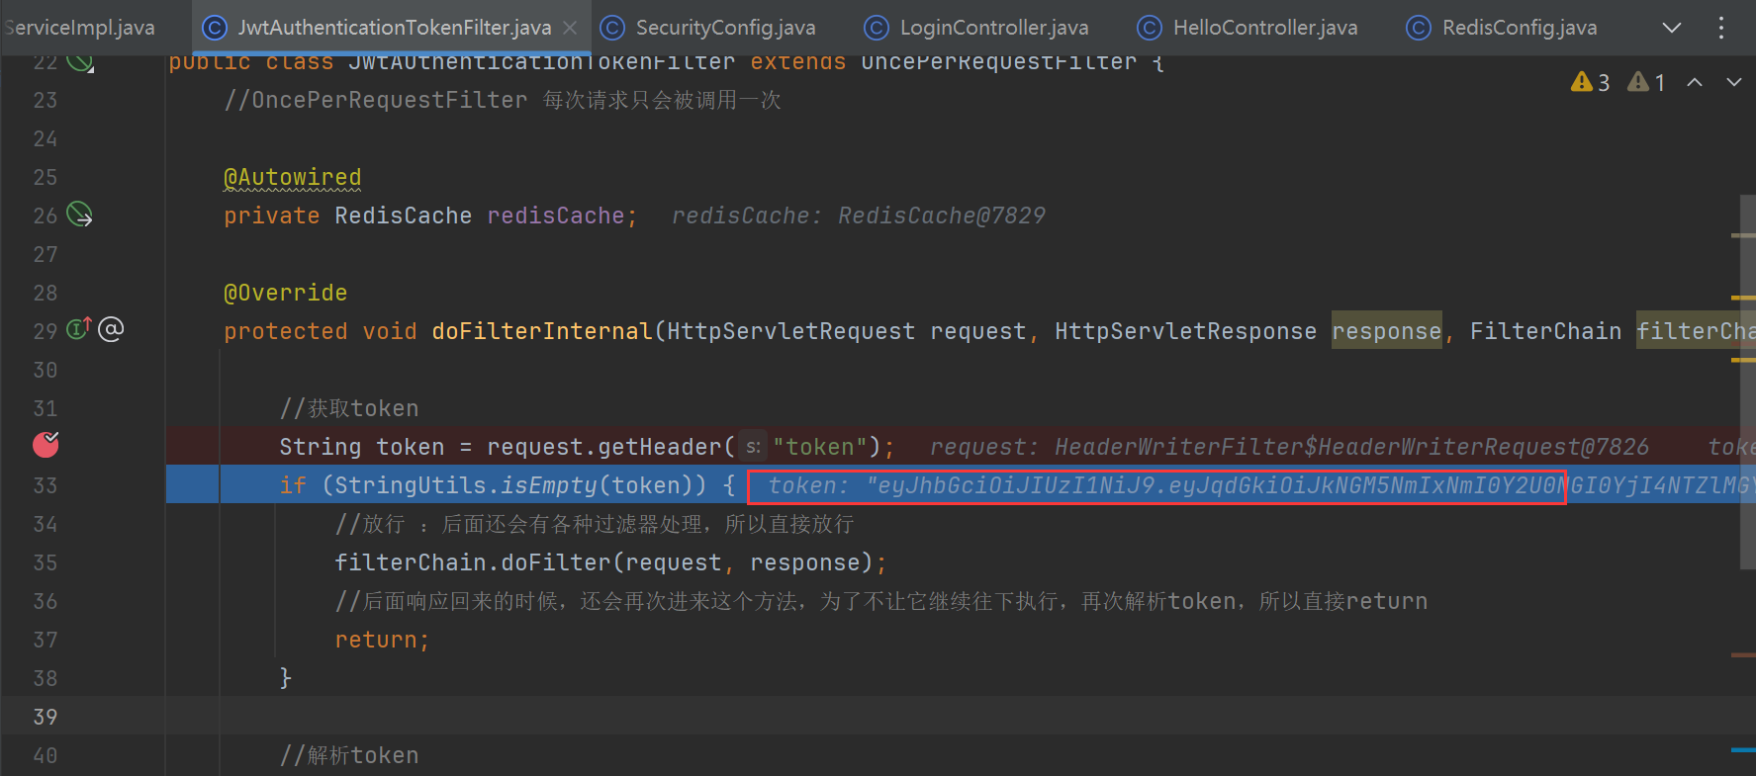This screenshot has height=776, width=1756.
Task: Click the request inline debug value on line 32
Action: (x=1289, y=447)
